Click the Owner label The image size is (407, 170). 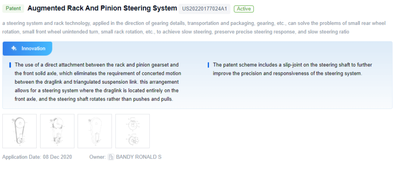tap(97, 157)
